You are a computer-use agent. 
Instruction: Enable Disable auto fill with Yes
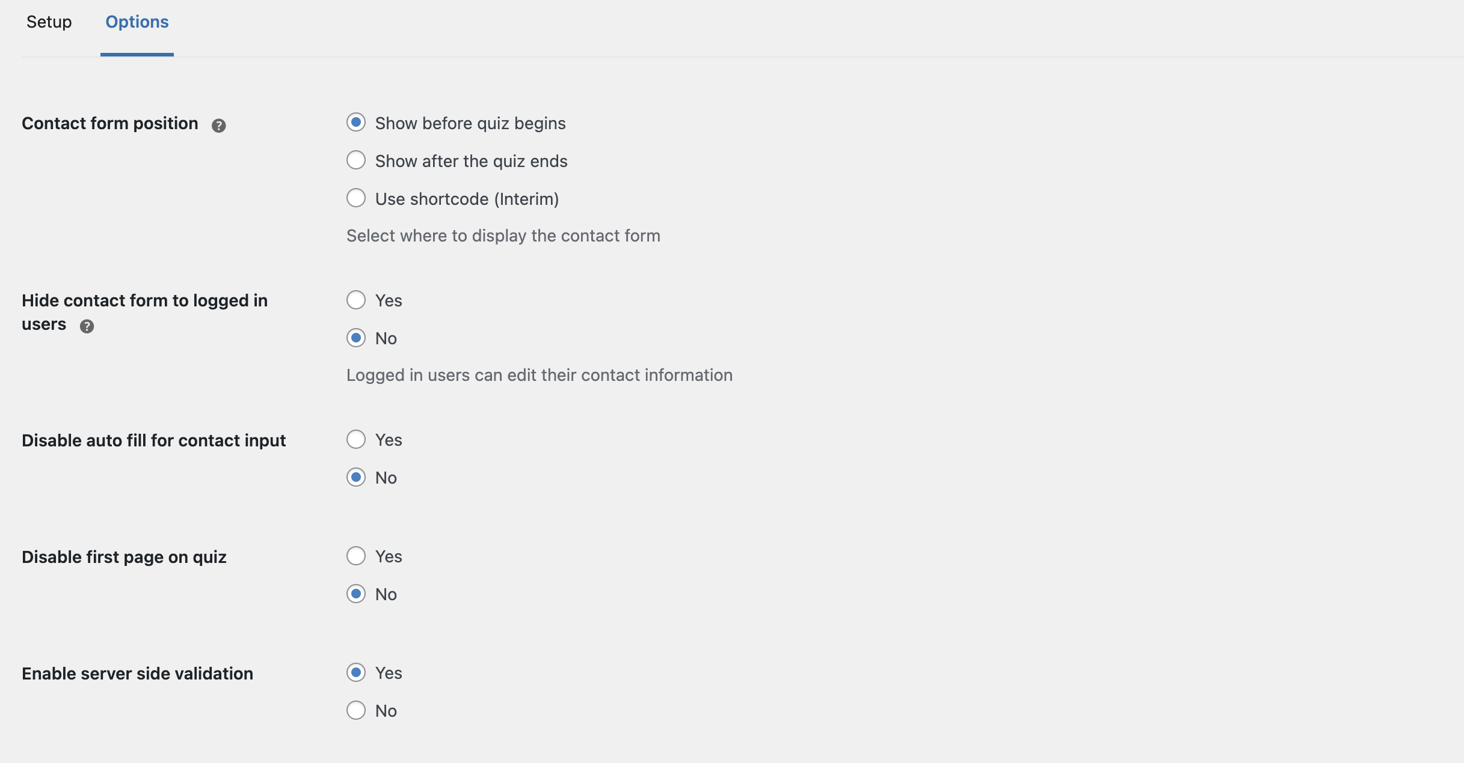click(356, 439)
